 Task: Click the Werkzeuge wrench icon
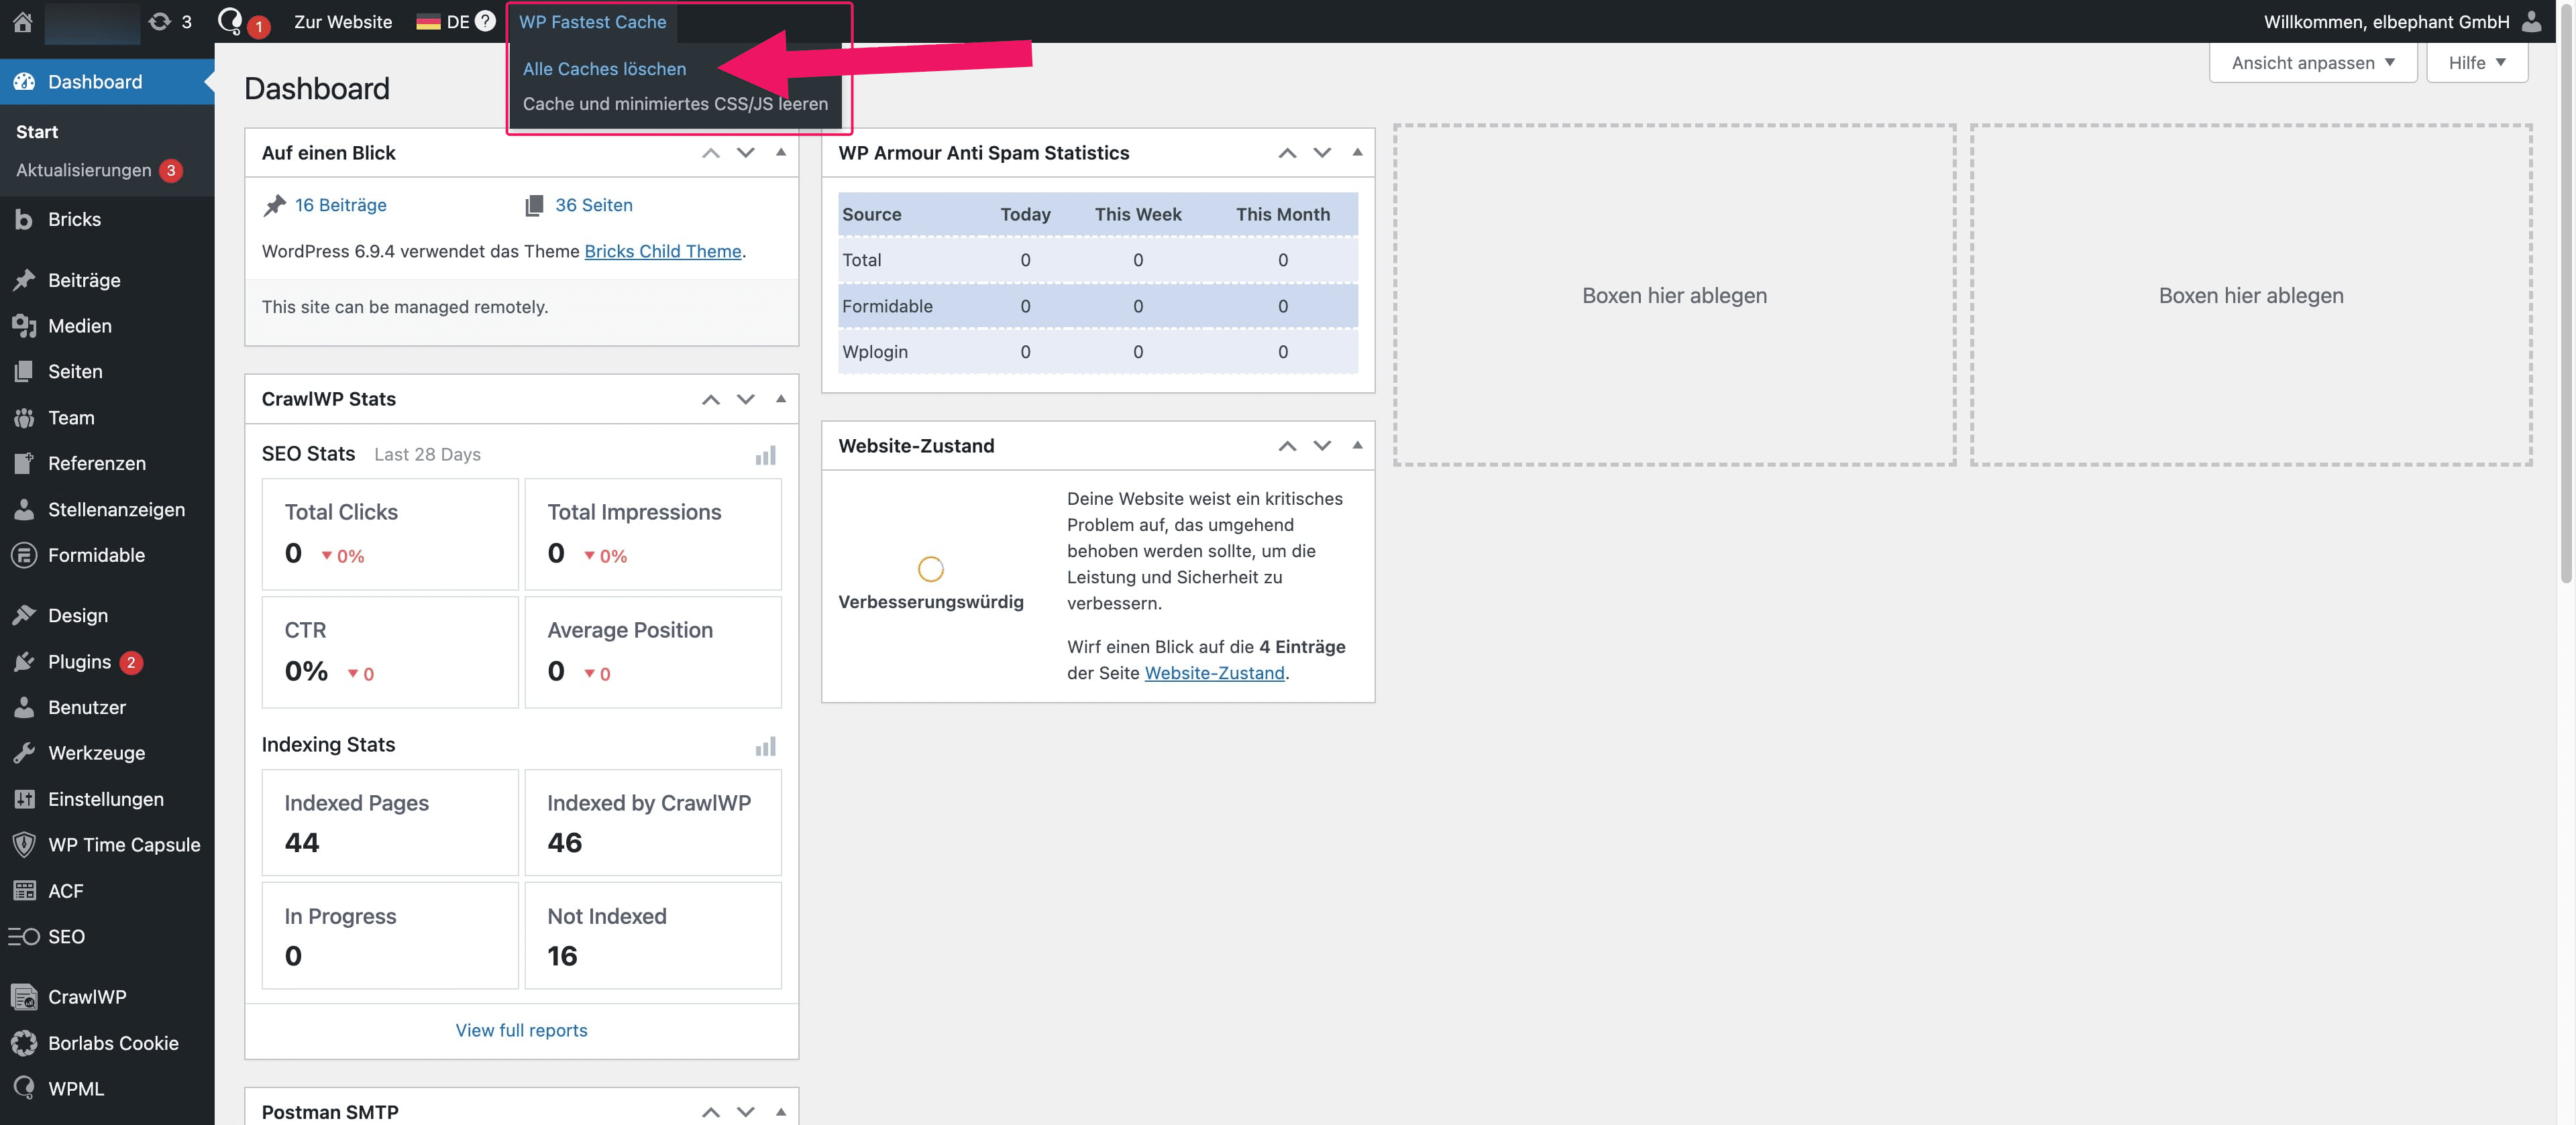pyautogui.click(x=24, y=752)
